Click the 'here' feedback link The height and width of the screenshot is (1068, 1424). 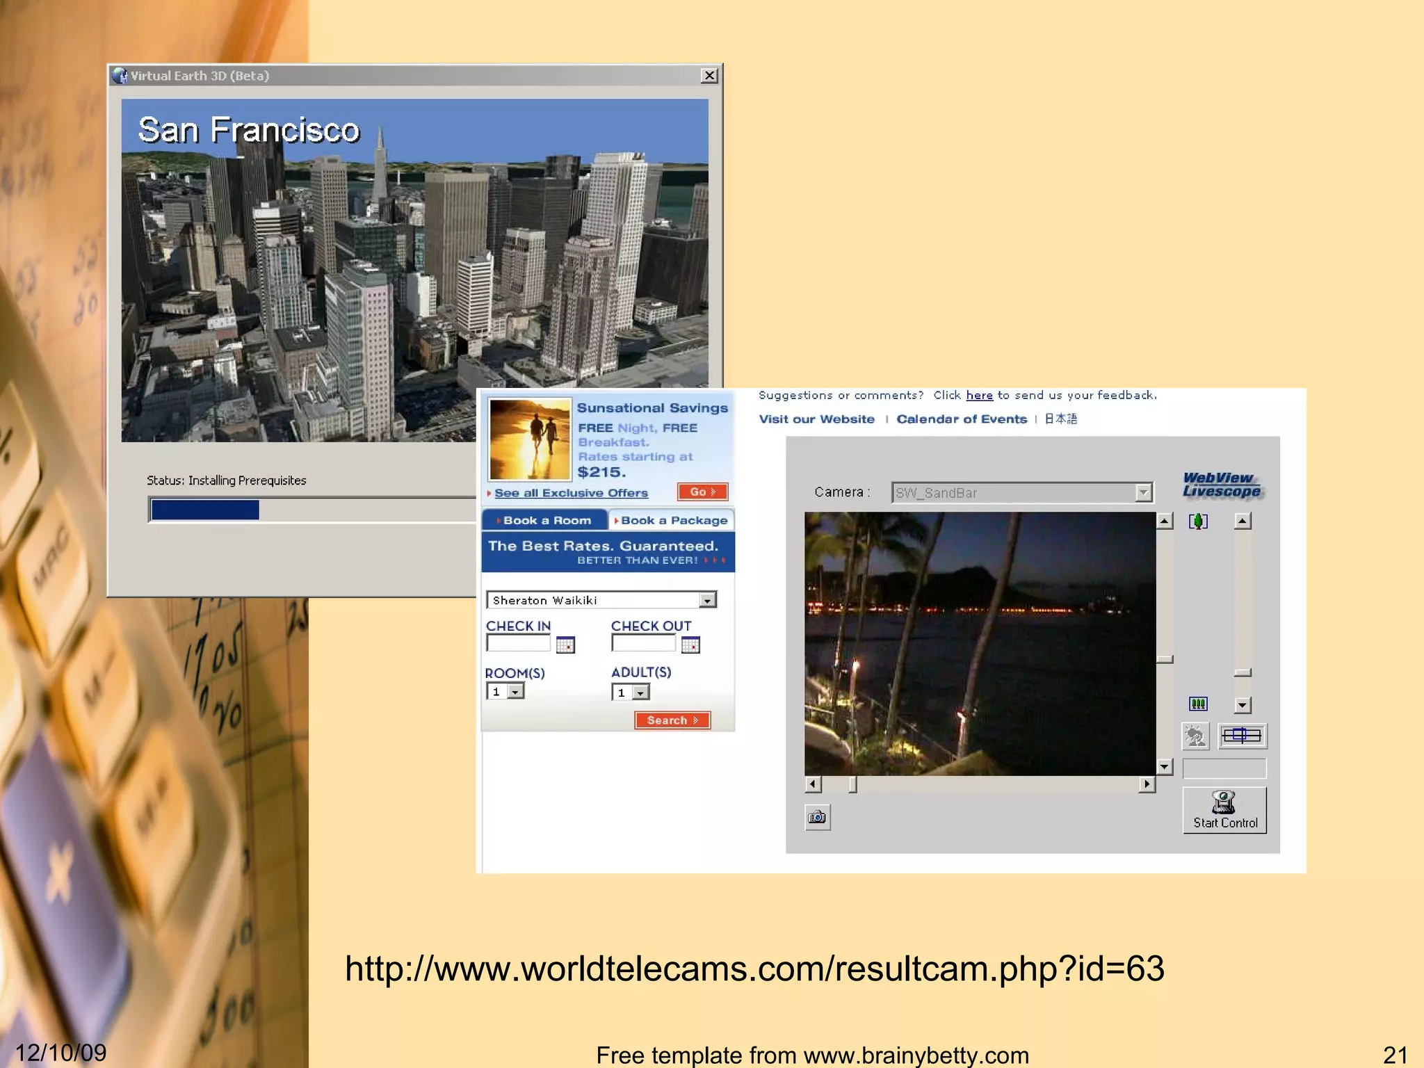[x=979, y=395]
